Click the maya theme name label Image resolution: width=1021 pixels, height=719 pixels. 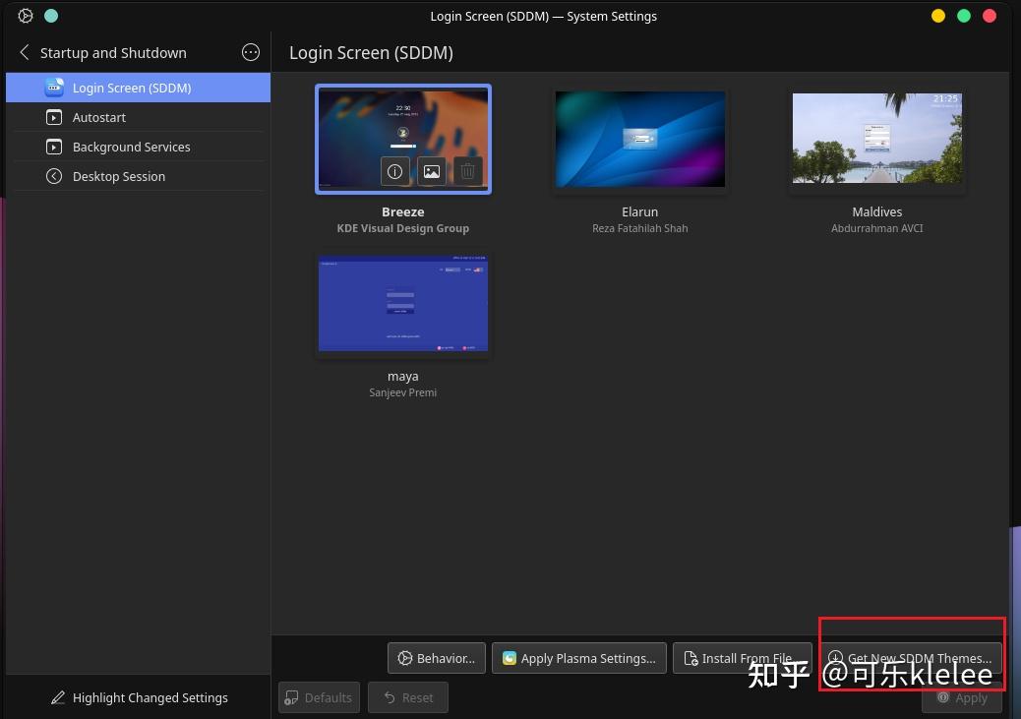(x=403, y=377)
